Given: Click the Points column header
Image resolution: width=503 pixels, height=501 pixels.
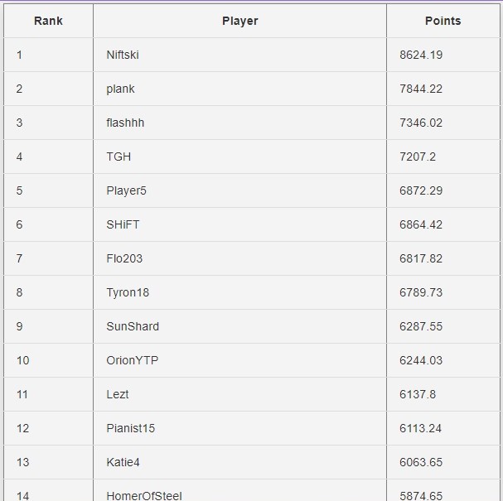Looking at the screenshot, I should tap(443, 21).
